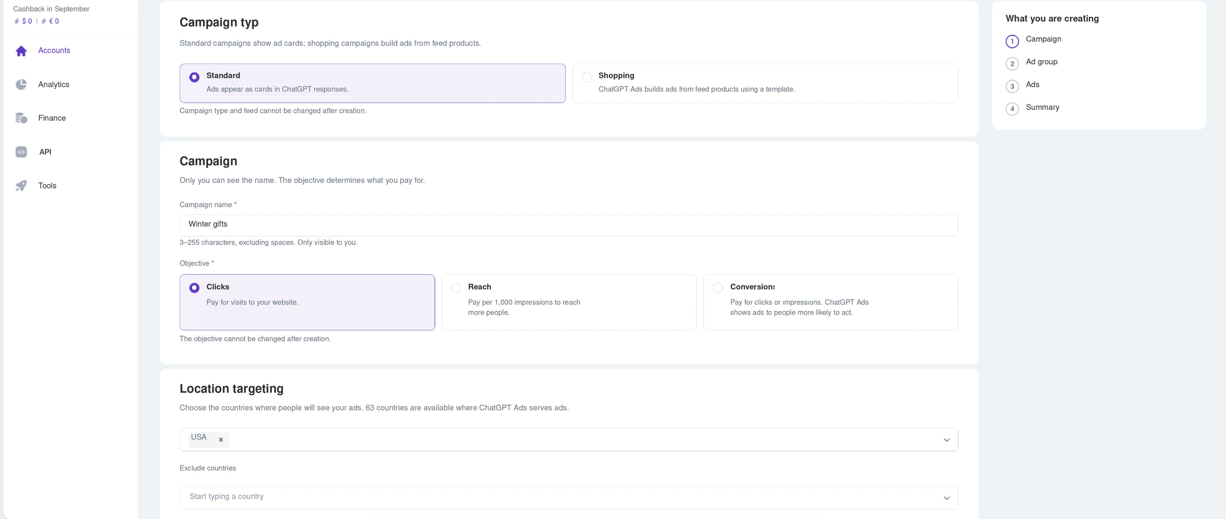The width and height of the screenshot is (1226, 519).
Task: Click 'The objective cannot be changed after creation.'
Action: point(255,339)
